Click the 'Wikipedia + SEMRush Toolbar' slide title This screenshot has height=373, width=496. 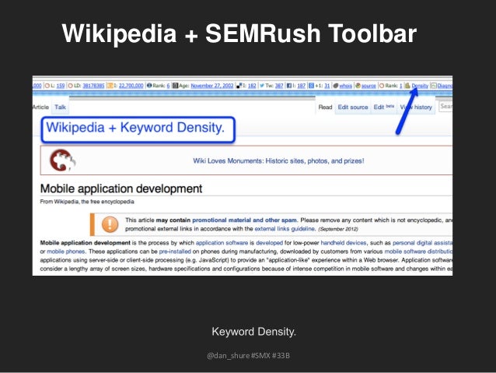click(x=239, y=34)
